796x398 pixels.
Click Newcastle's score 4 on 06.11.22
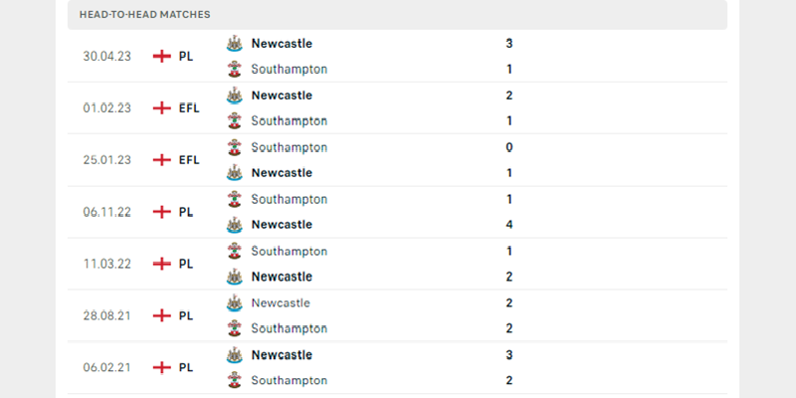[x=509, y=225]
